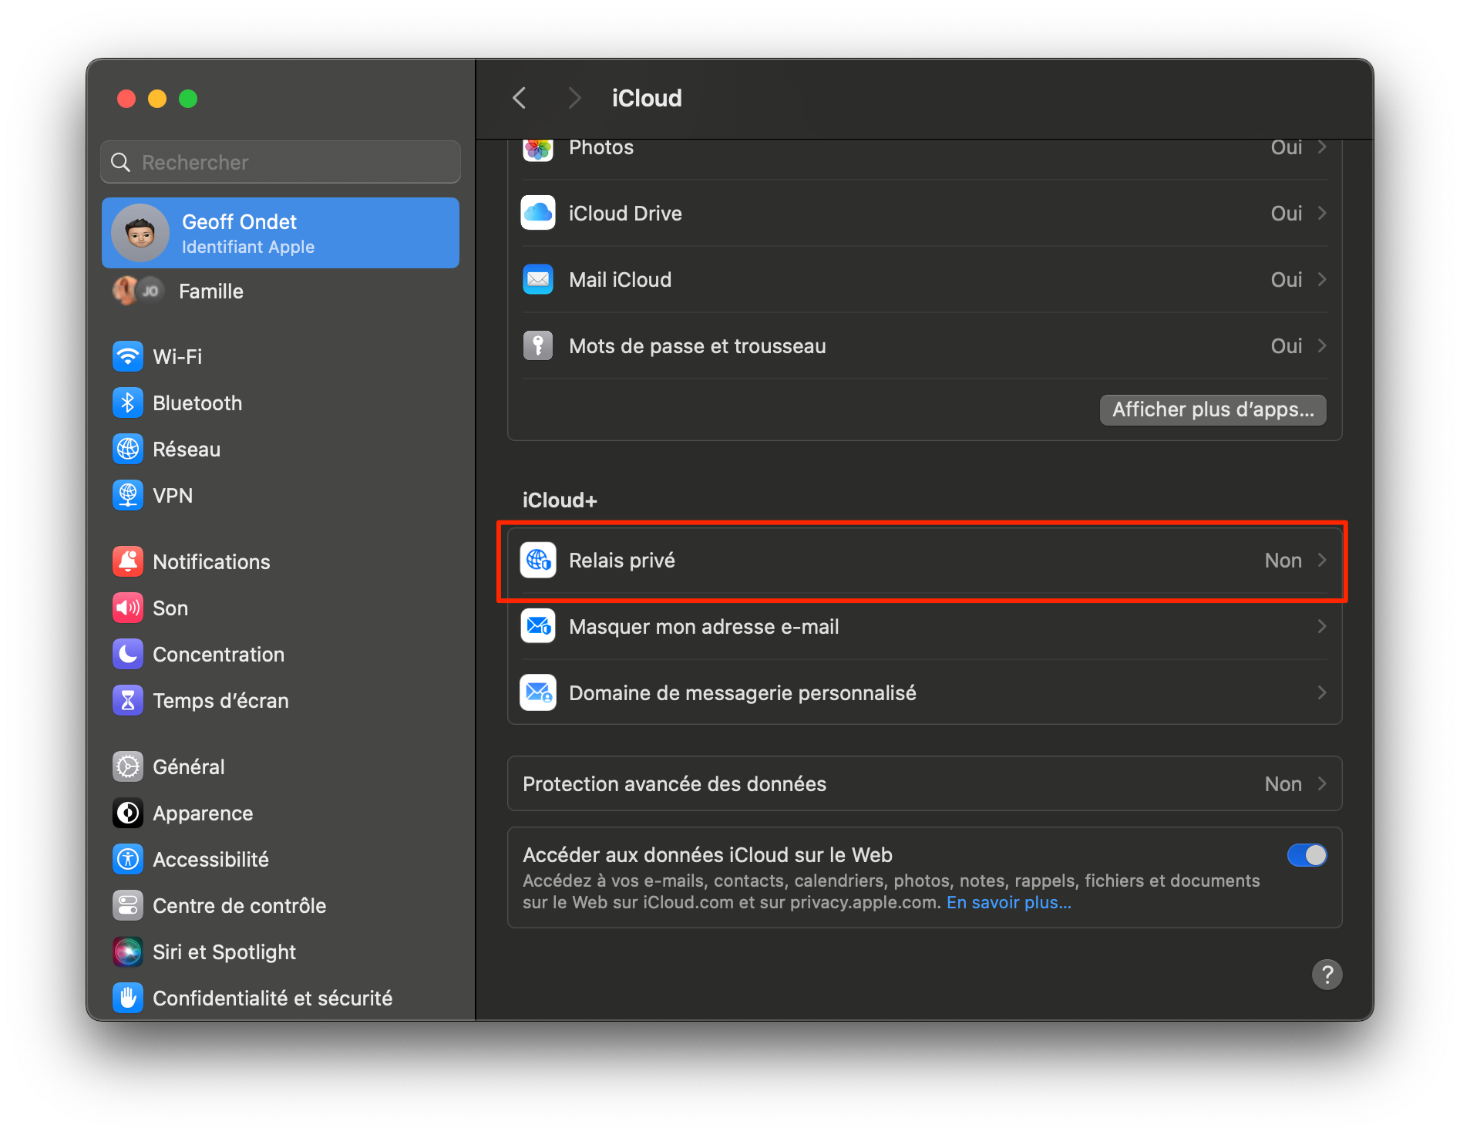
Task: Expand Mots de passe et trousseau chevron
Action: coord(1322,345)
